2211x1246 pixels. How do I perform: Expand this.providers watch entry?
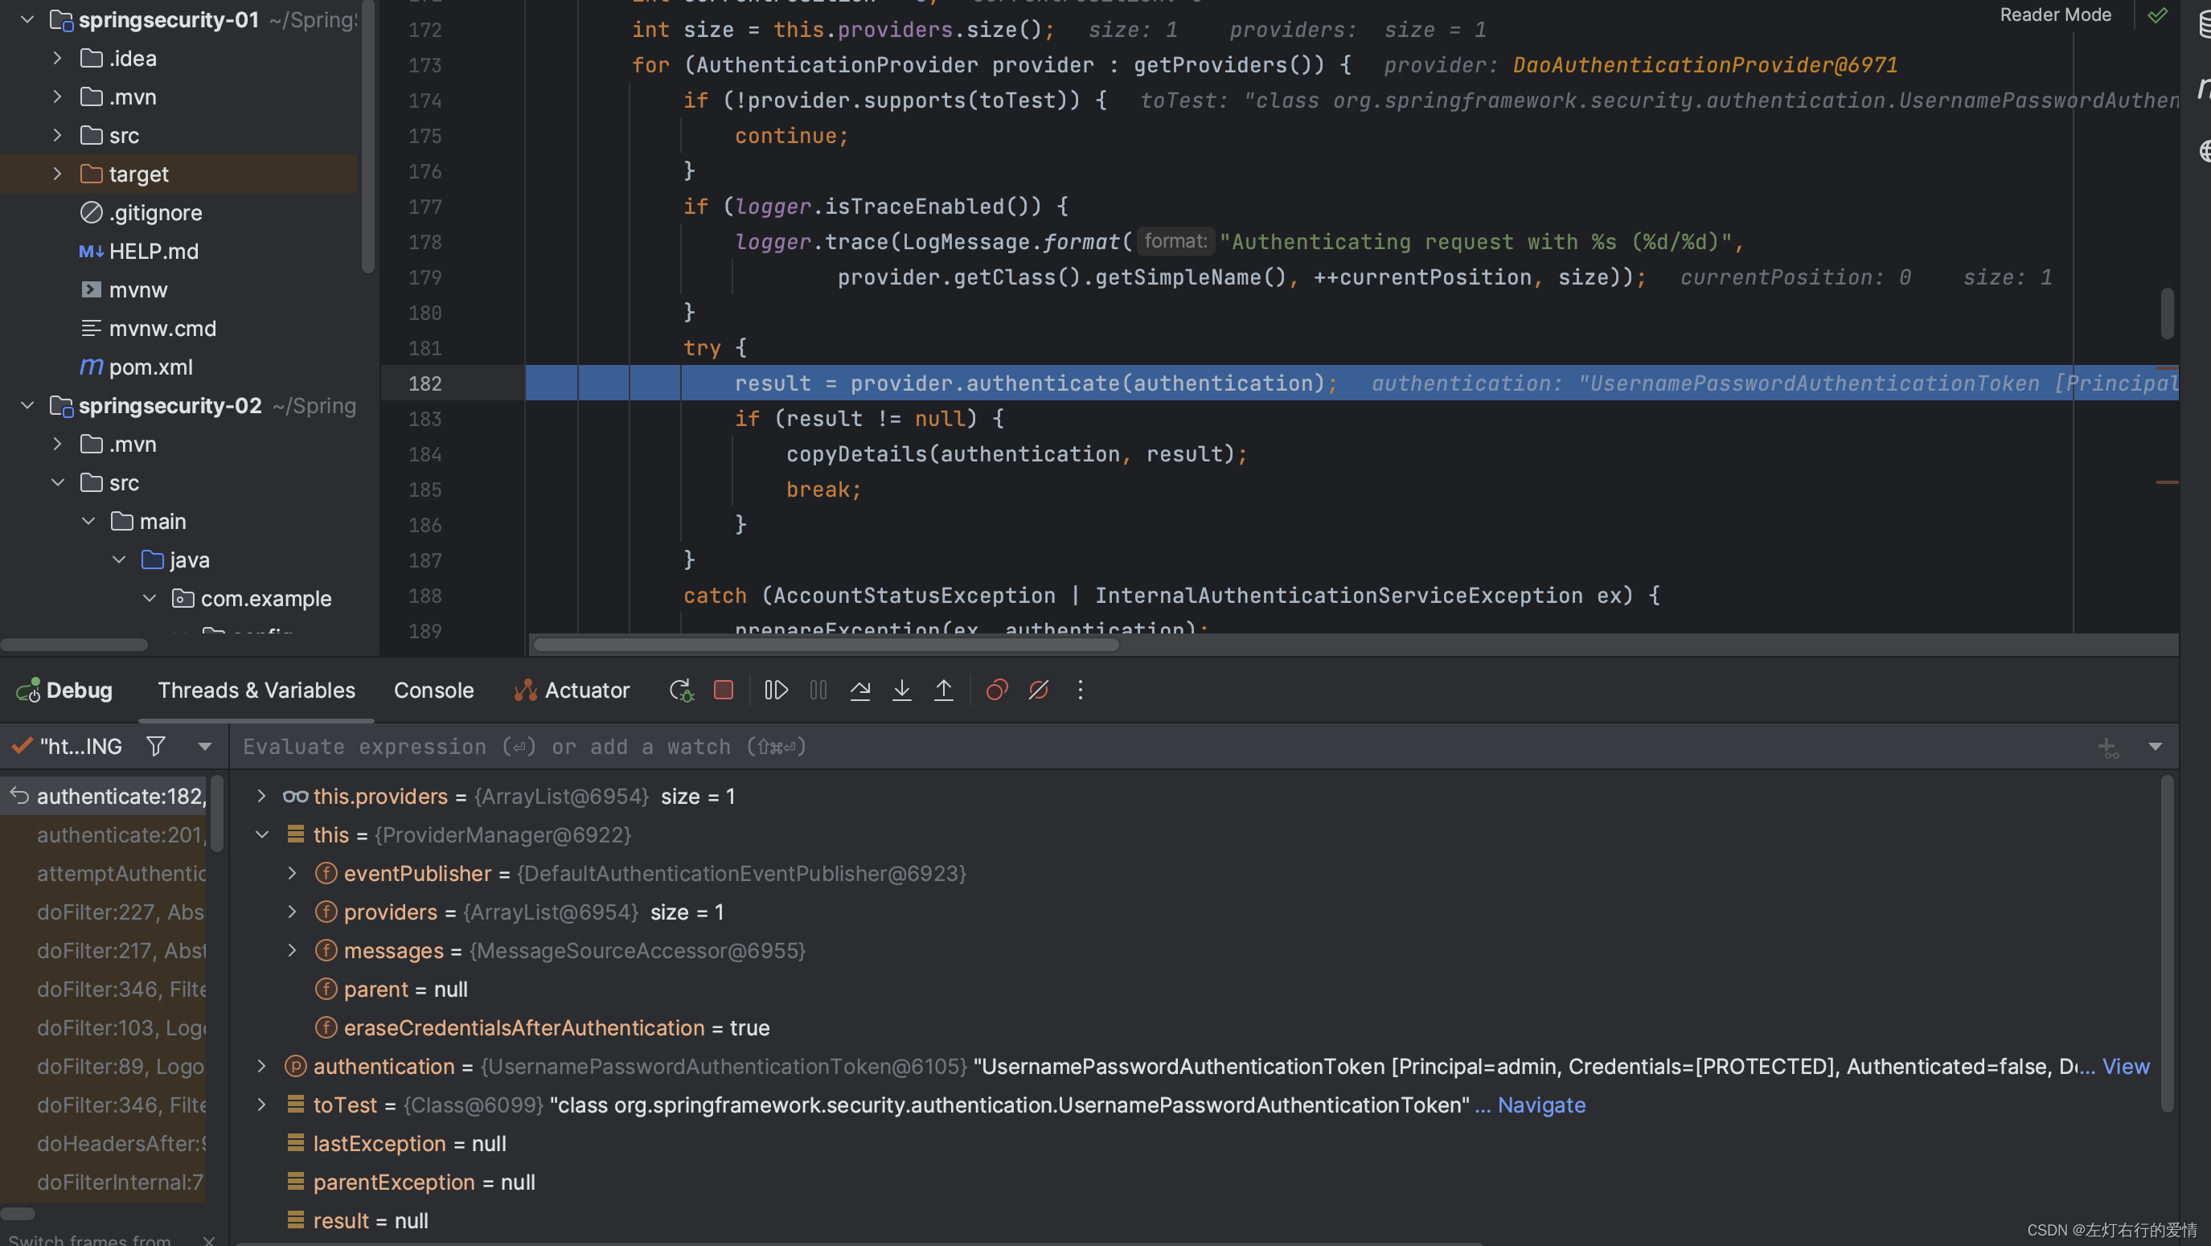tap(261, 797)
